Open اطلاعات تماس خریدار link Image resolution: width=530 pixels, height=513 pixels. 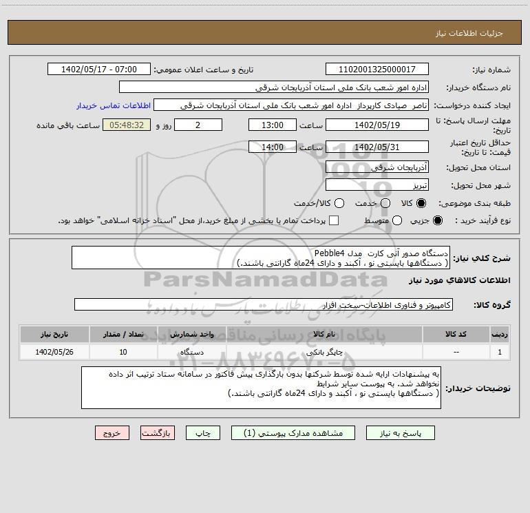coord(114,105)
